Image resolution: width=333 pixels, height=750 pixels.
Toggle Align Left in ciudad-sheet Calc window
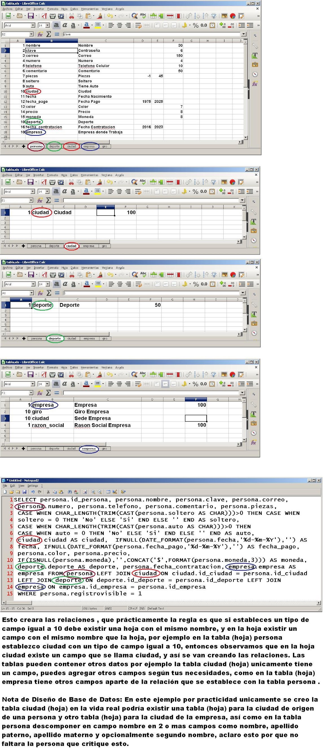coord(111,191)
